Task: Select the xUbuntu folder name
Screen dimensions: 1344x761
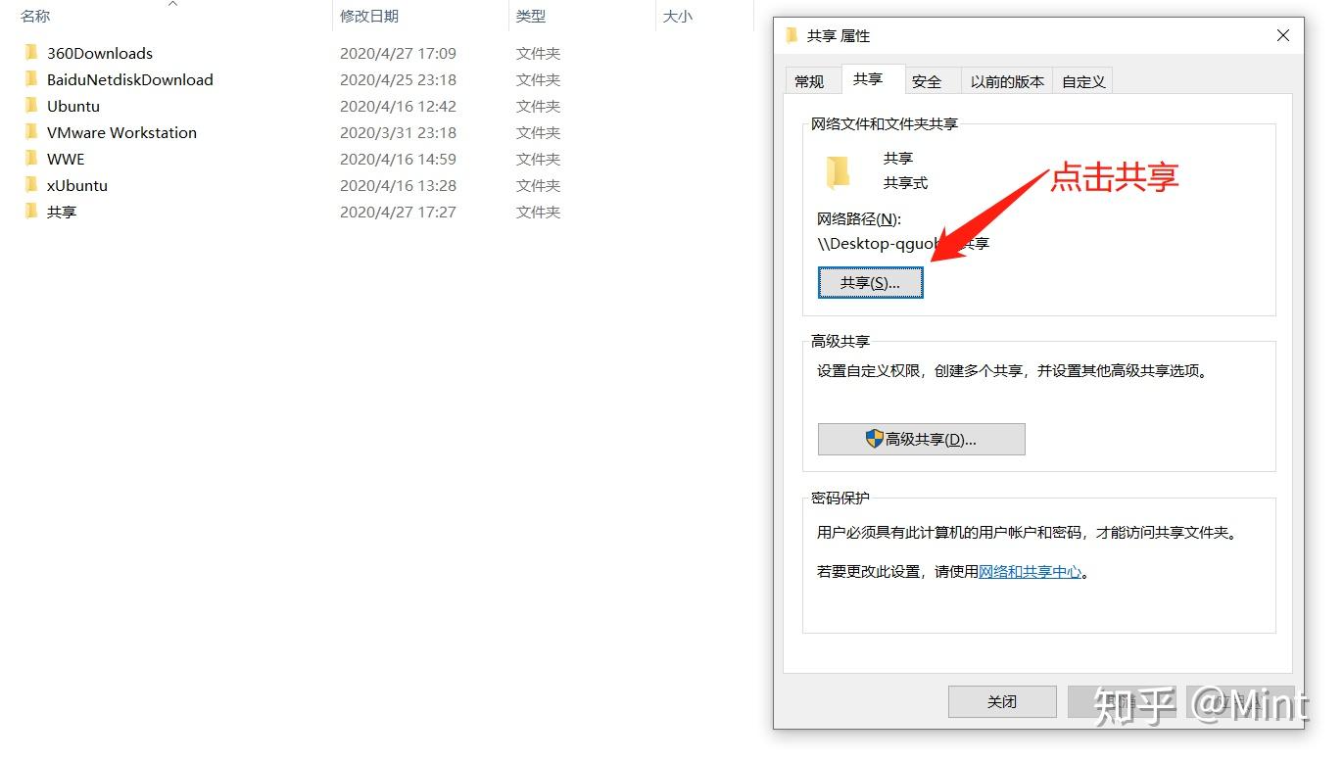Action: pyautogui.click(x=77, y=185)
